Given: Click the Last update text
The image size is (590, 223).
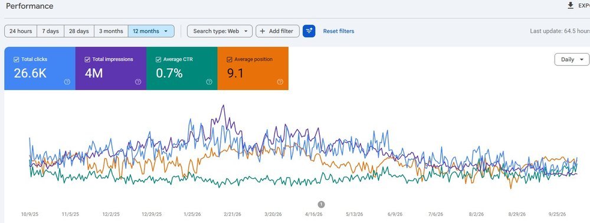Looking at the screenshot, I should (x=560, y=31).
